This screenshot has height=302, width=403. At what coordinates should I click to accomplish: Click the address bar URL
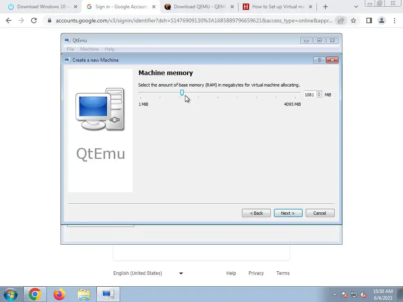194,20
